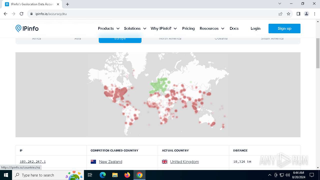This screenshot has width=320, height=180.
Task: Open the taskbar clock and date
Action: (x=298, y=175)
